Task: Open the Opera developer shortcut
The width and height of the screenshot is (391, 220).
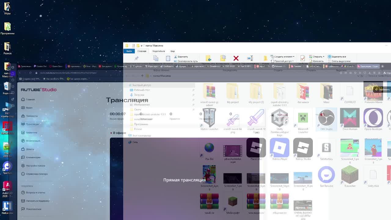Action: (x=373, y=119)
